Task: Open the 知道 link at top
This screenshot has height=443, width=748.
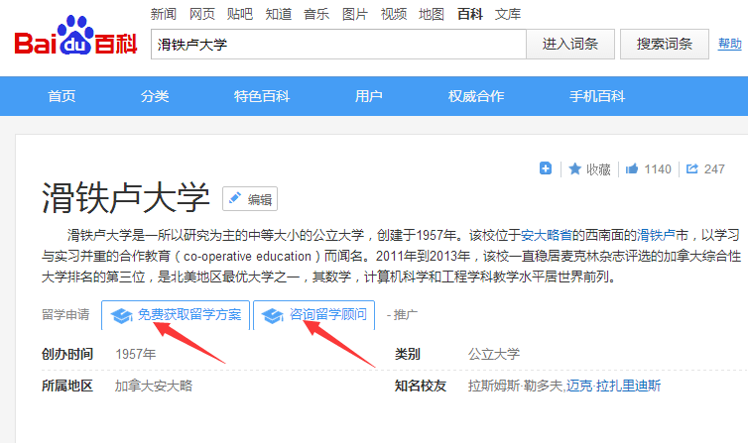Action: point(279,14)
